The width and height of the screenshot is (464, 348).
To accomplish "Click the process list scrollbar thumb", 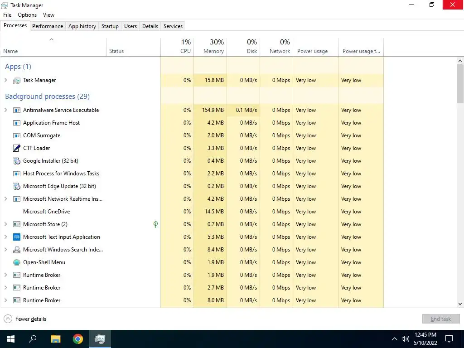I will click(460, 84).
